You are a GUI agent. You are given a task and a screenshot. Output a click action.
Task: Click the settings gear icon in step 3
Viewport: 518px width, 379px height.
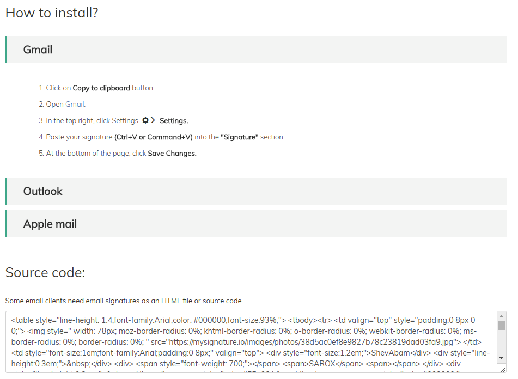(x=145, y=120)
